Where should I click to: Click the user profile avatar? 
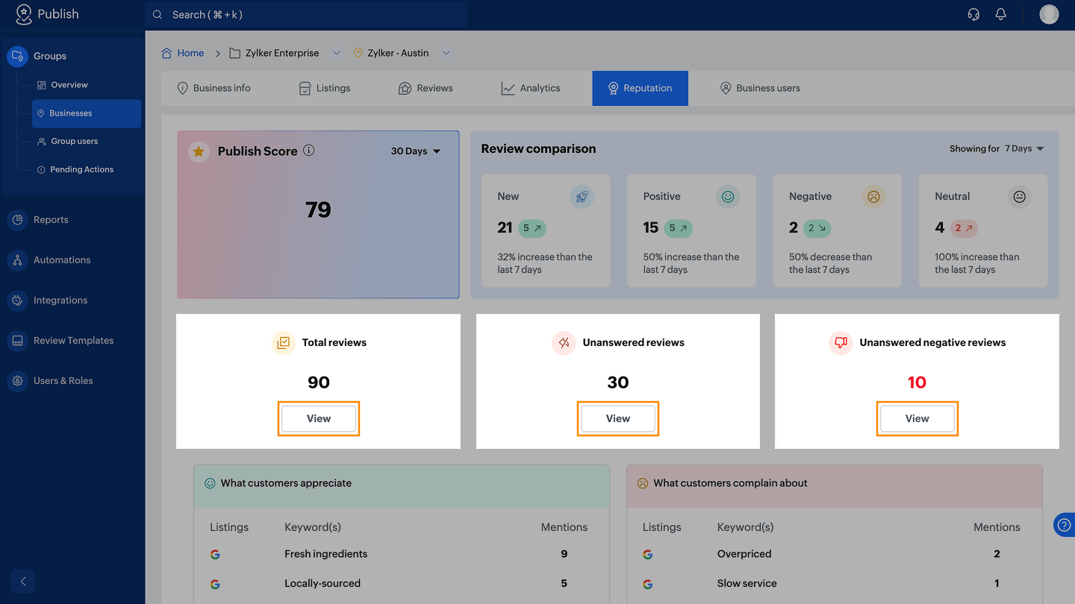[x=1049, y=15]
